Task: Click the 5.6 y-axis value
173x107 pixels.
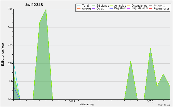Action: (10, 27)
